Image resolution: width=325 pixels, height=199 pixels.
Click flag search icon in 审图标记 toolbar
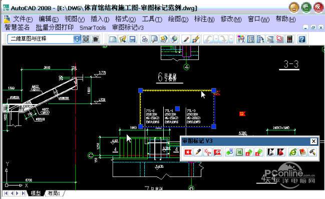tap(217, 152)
